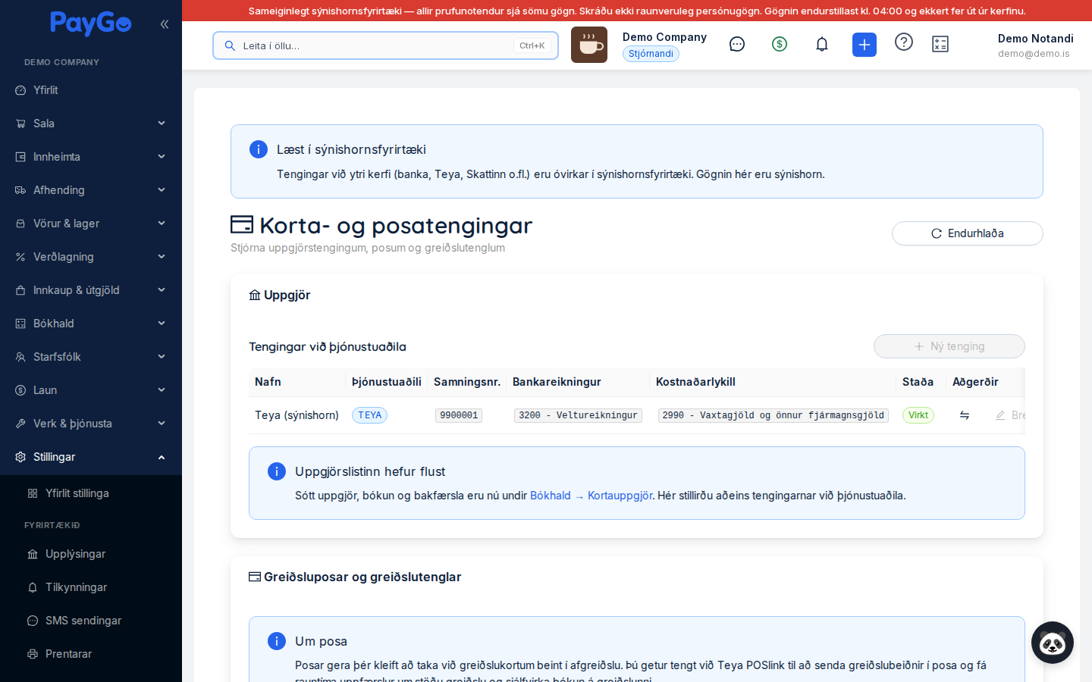The width and height of the screenshot is (1092, 682).
Task: Collapse the Stillingar section chevron
Action: 162,457
